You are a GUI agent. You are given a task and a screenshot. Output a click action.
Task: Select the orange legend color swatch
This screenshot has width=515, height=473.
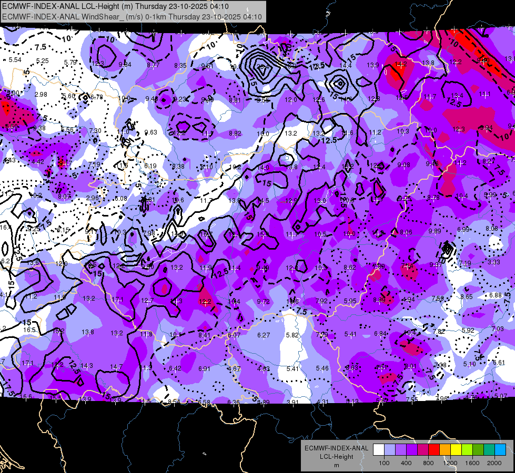[x=445, y=450]
